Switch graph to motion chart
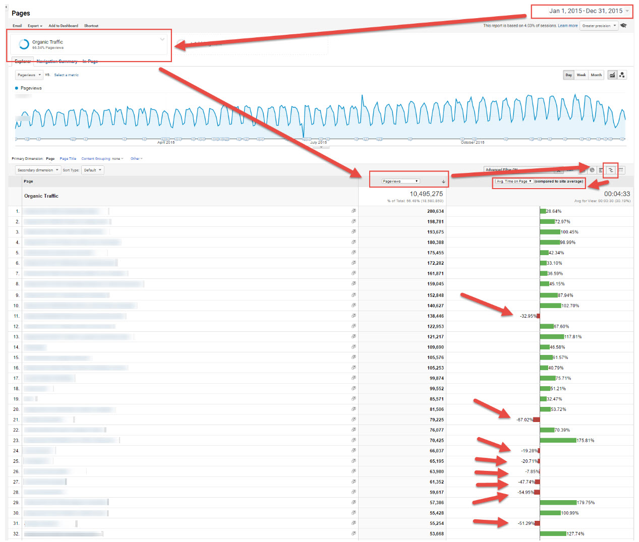Screen dimensions: 639x542 tap(622, 75)
